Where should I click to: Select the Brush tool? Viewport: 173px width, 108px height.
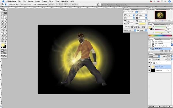coord(5,22)
